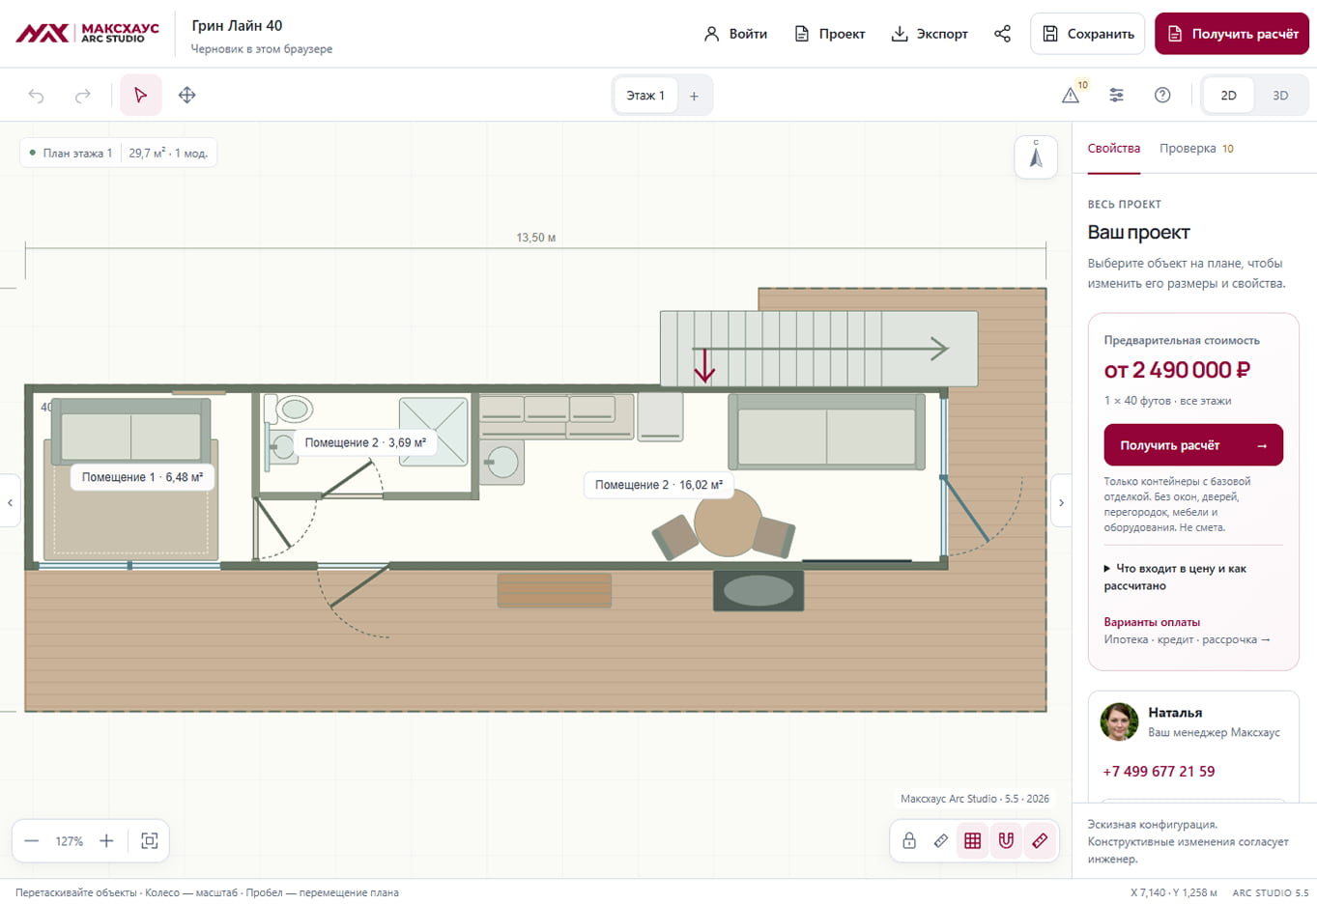Open the warnings triangle with badge 10

pos(1072,95)
